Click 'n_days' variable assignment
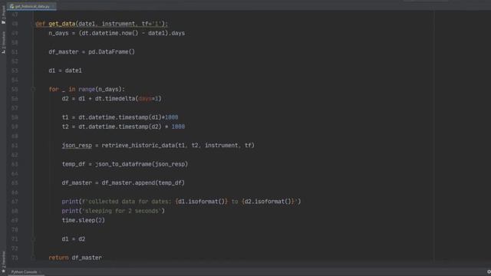This screenshot has width=491, height=276. (x=58, y=33)
